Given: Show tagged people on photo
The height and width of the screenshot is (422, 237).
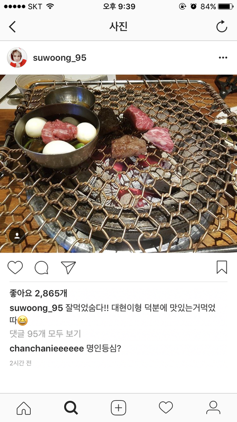Looking at the screenshot, I should click(x=17, y=236).
